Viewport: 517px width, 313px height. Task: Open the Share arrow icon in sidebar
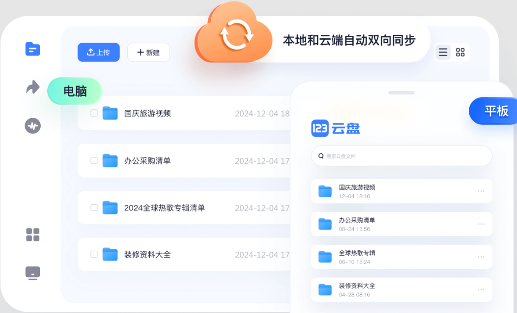(x=32, y=87)
